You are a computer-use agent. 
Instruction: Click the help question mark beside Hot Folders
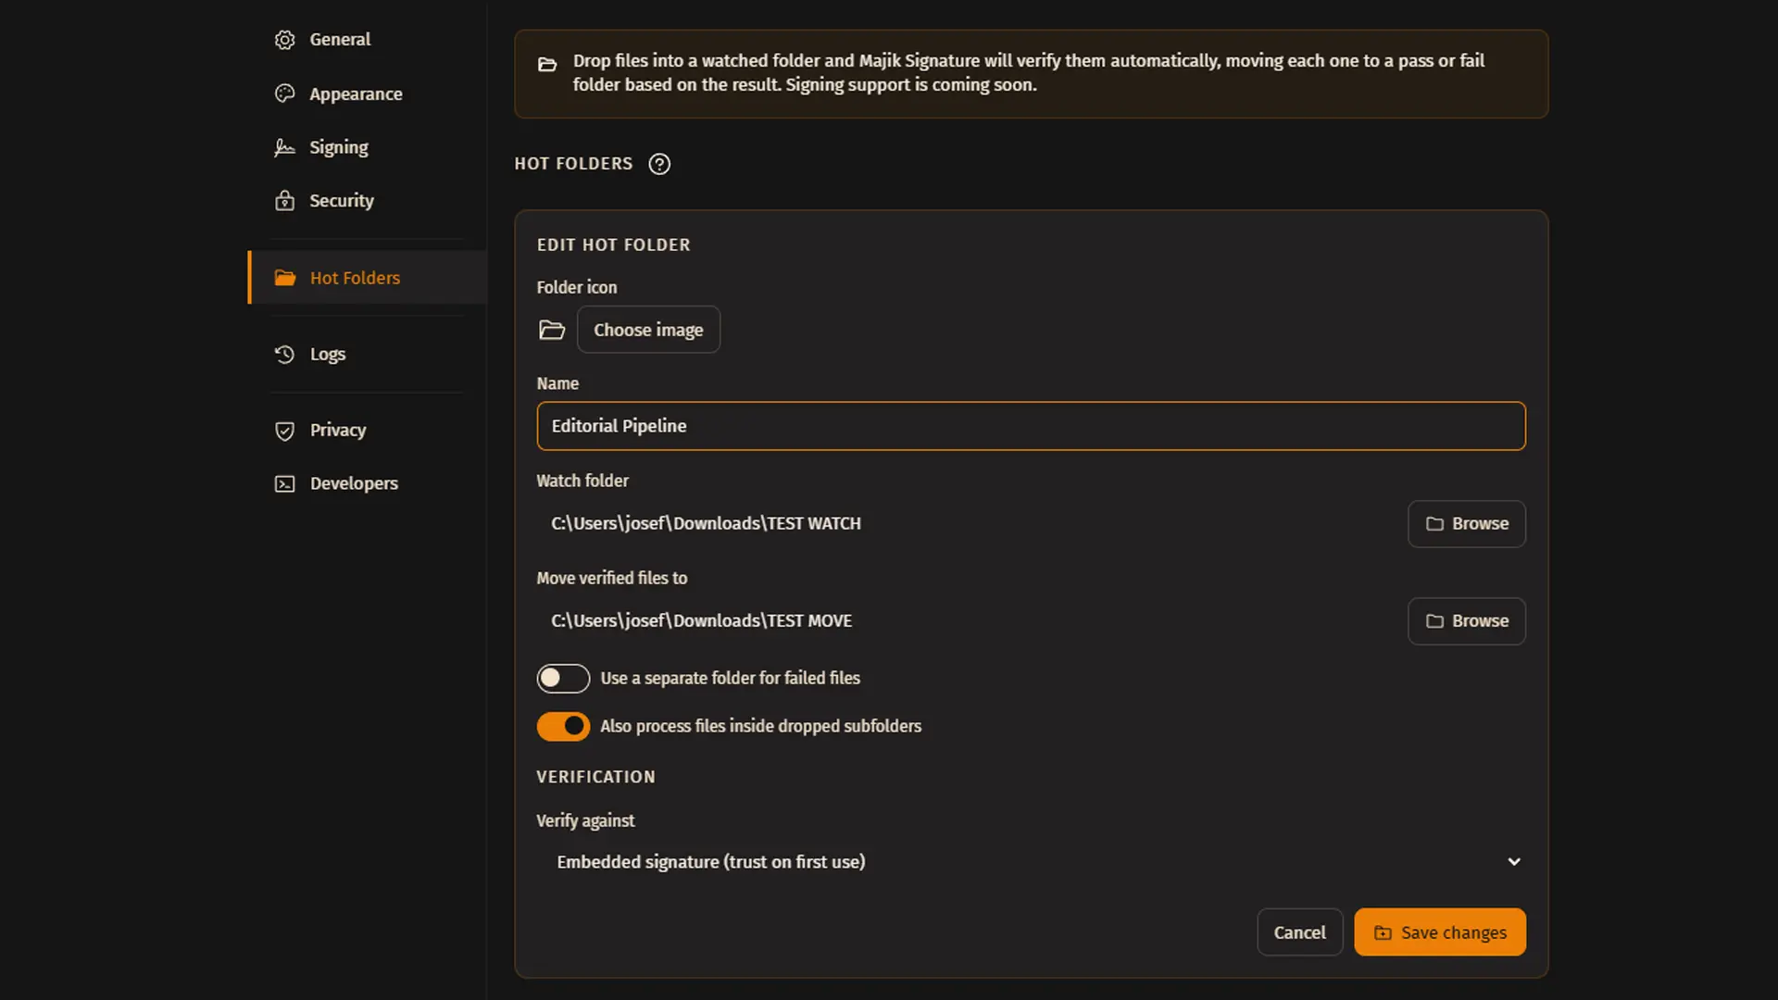659,164
